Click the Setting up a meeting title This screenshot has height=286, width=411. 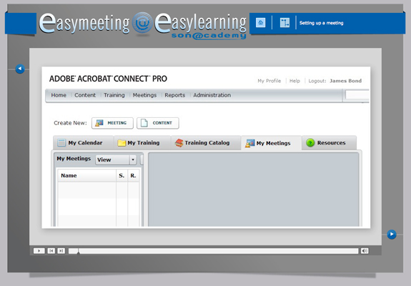pyautogui.click(x=322, y=23)
